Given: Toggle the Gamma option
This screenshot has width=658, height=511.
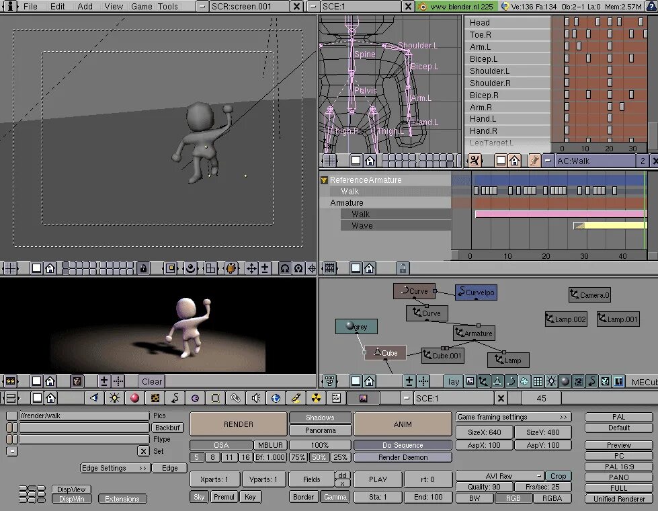Looking at the screenshot, I should click(x=335, y=497).
